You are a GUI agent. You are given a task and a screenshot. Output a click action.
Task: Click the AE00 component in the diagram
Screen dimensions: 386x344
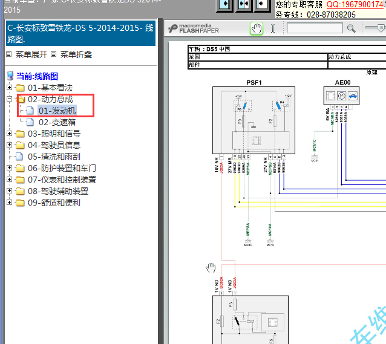tap(341, 96)
